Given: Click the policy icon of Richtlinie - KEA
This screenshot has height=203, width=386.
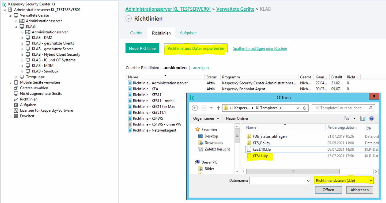Looking at the screenshot, I should click(x=130, y=89).
